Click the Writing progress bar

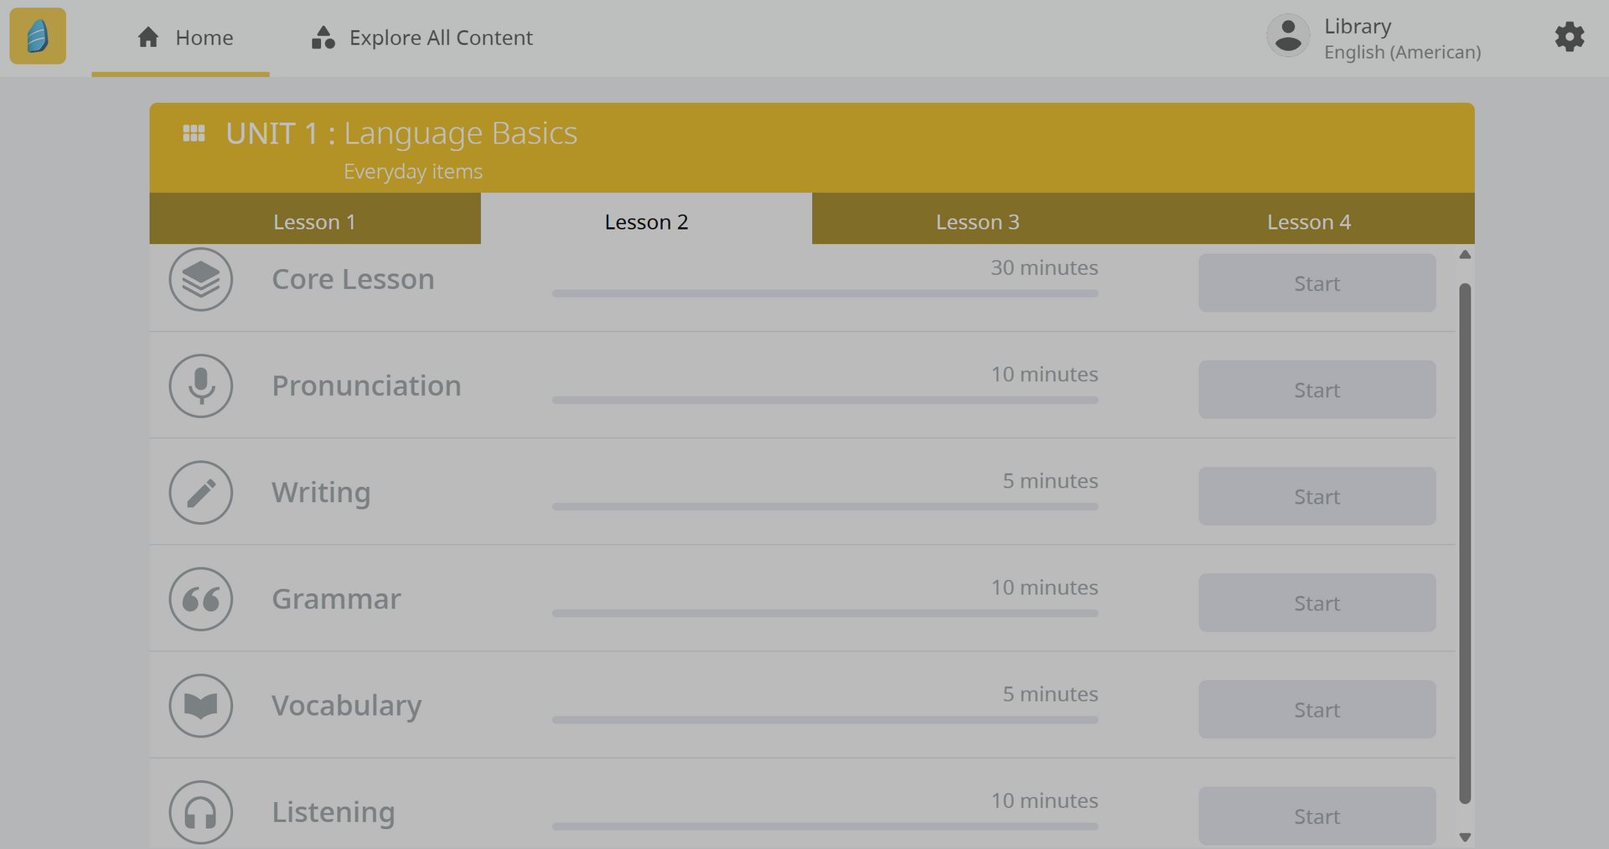click(825, 506)
